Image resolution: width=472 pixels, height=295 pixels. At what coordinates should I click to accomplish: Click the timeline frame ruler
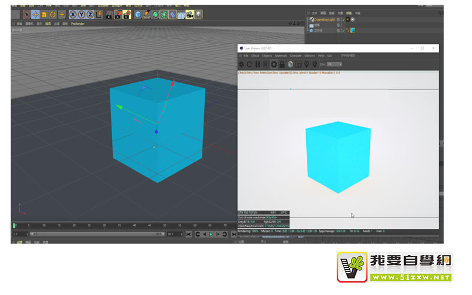(x=88, y=225)
